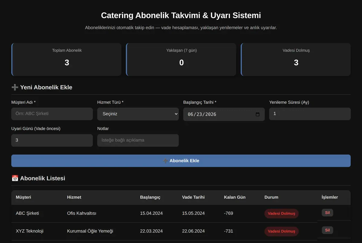
Task: Click the Vadesi Dolmuş stat card
Action: (x=296, y=59)
